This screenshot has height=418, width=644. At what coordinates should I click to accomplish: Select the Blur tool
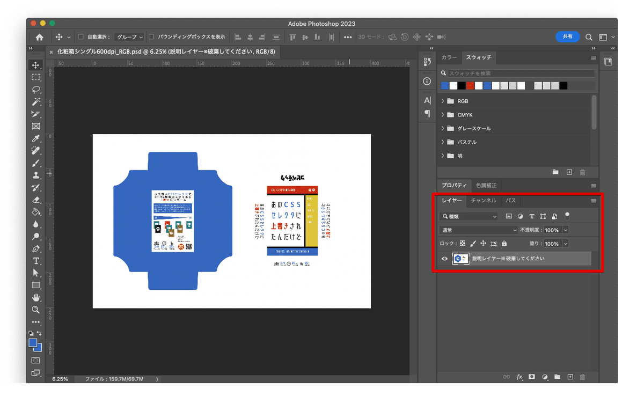pos(36,224)
